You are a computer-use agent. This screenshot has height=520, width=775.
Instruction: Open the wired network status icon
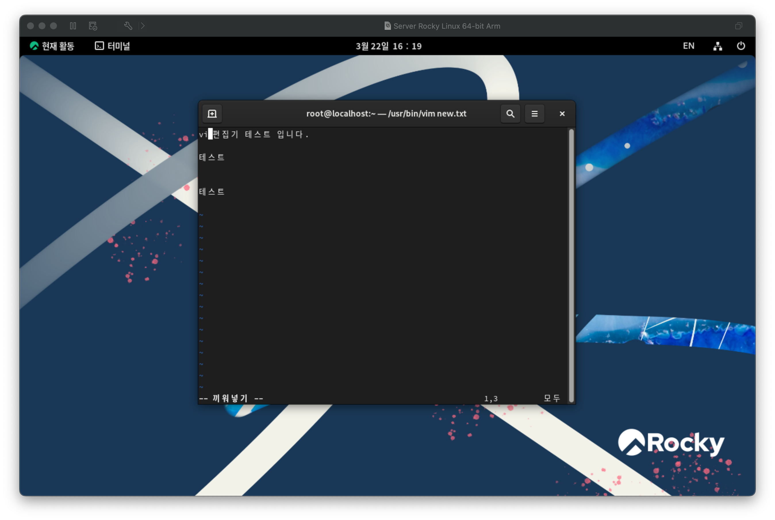tap(717, 46)
